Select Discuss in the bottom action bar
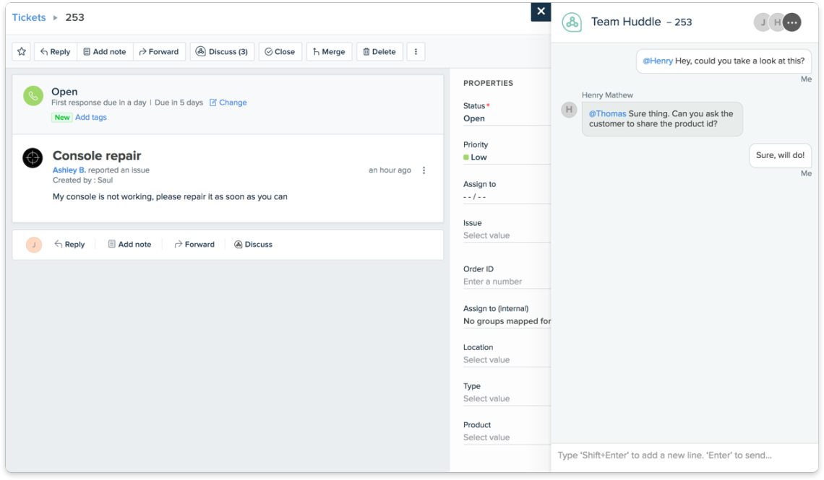Viewport: 824px width, 480px height. point(253,244)
